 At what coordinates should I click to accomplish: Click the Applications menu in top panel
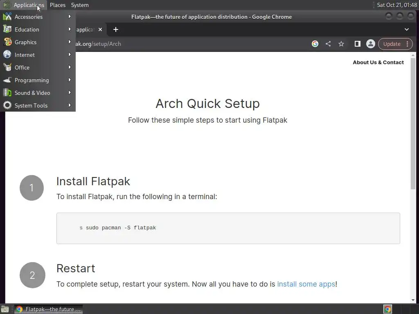[29, 5]
